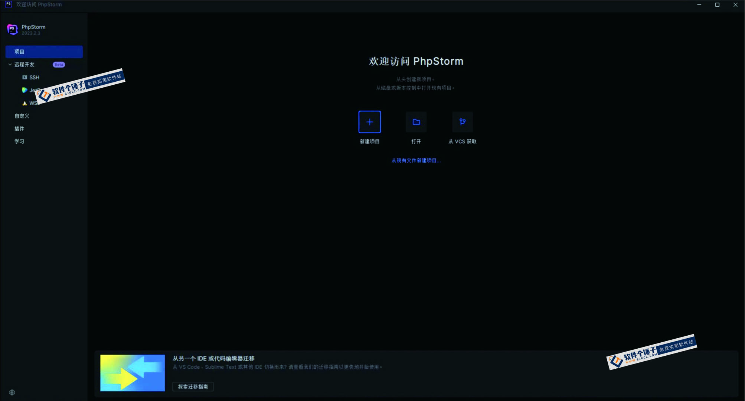Image resolution: width=745 pixels, height=401 pixels.
Task: Select the SSH remote option
Action: coord(34,77)
